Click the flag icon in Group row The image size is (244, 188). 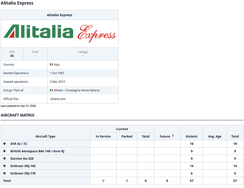tap(51, 90)
